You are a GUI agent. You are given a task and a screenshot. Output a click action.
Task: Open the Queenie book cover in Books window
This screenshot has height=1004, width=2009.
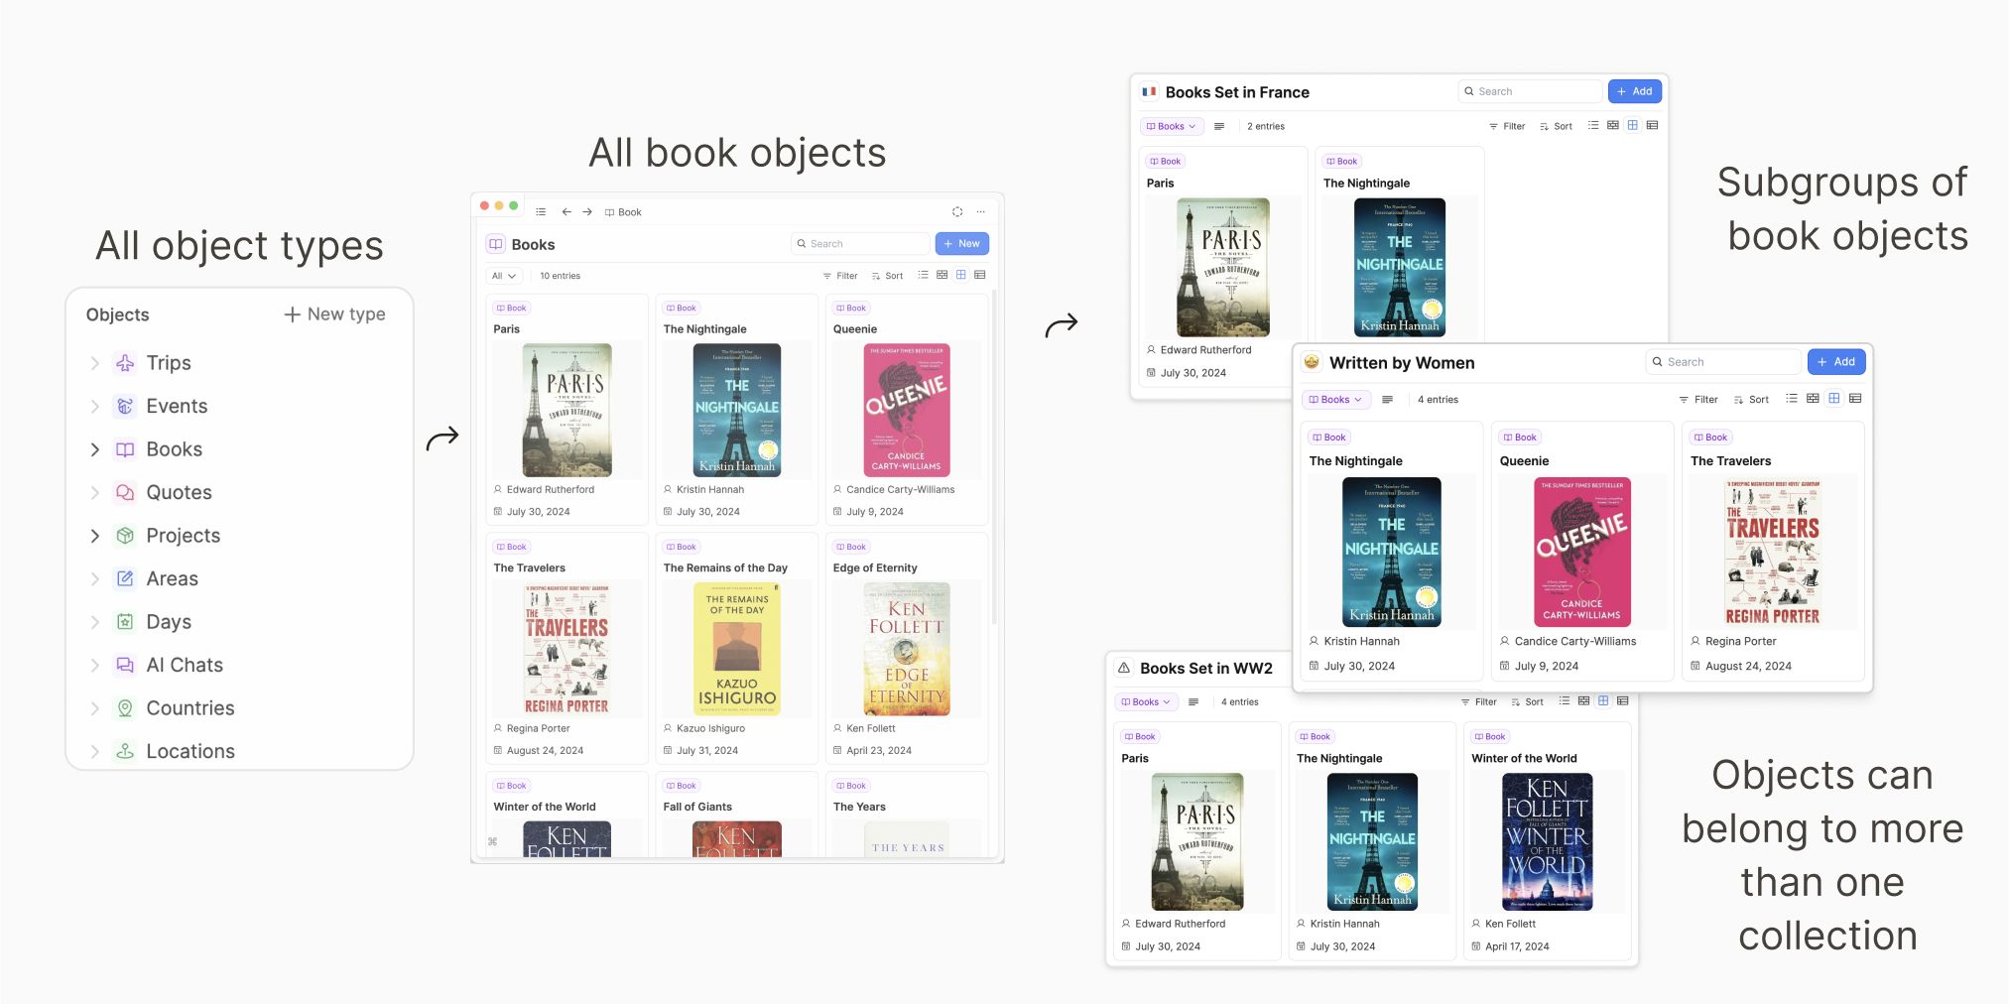(x=906, y=411)
